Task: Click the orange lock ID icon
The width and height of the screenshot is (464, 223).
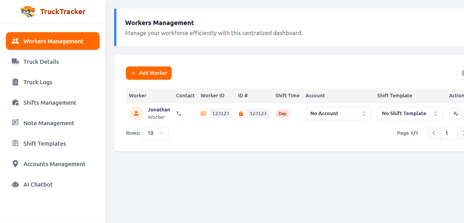Action: click(241, 113)
